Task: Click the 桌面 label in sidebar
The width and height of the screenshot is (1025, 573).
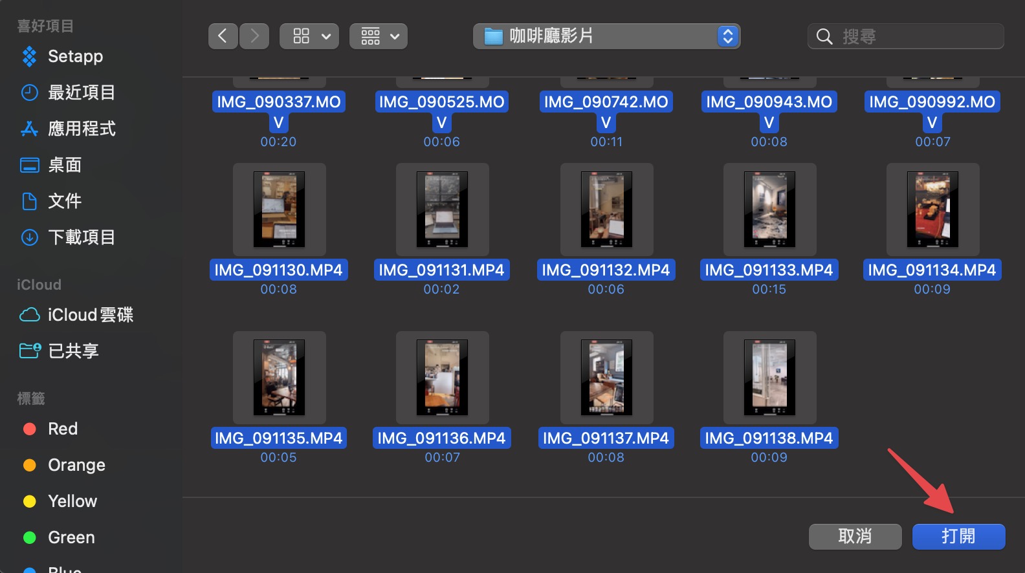Action: tap(65, 165)
